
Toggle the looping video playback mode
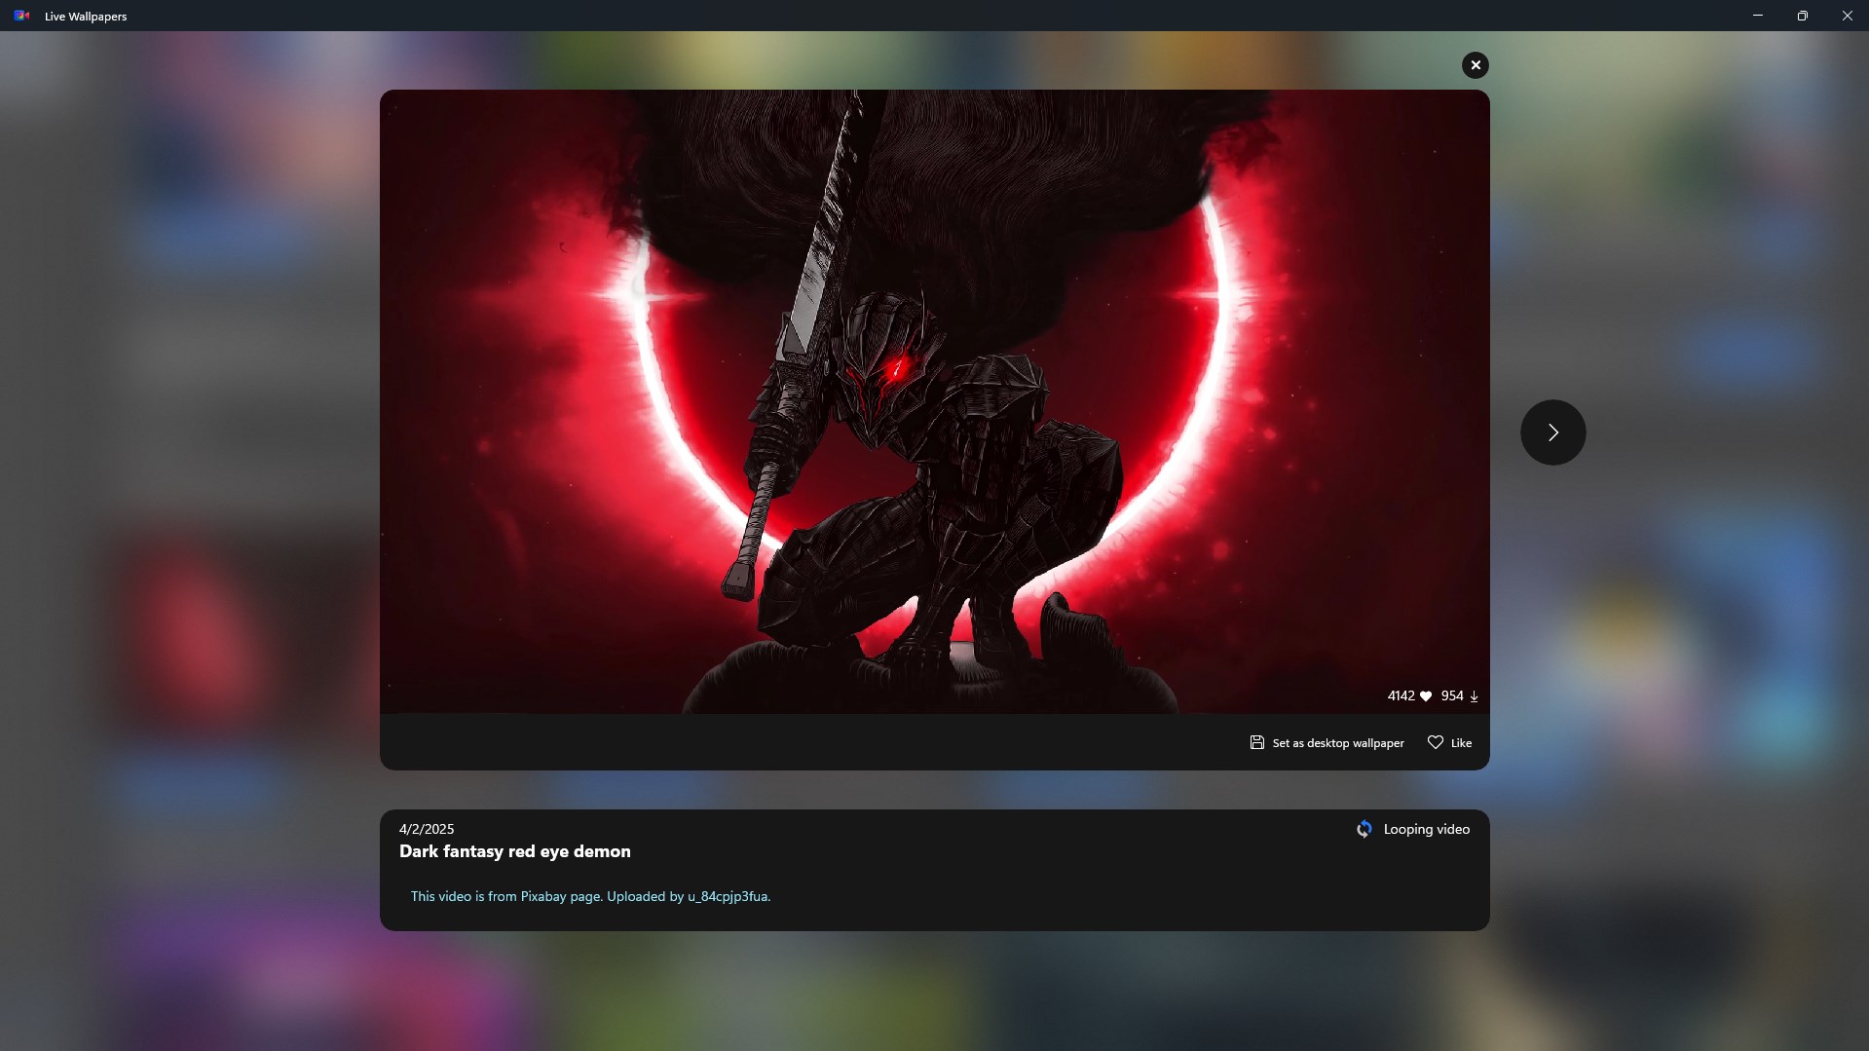point(1413,828)
